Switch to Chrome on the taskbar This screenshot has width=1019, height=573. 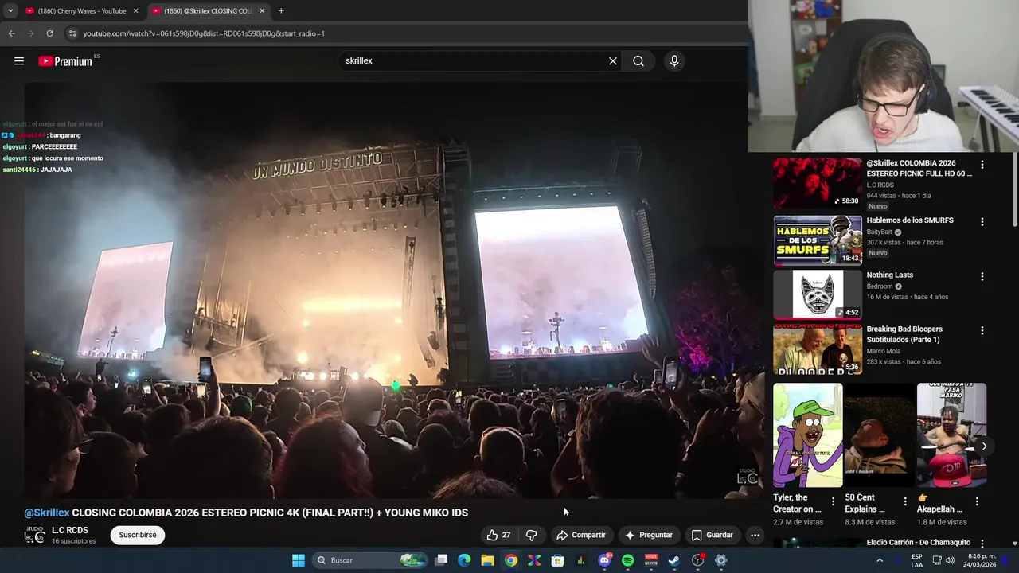tap(511, 560)
